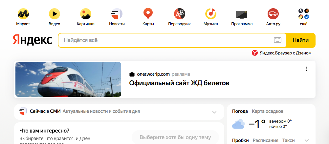Screen dimensions: 329x144
Task: Click the Яндекс.Браузер red Y icon
Action: [255, 53]
